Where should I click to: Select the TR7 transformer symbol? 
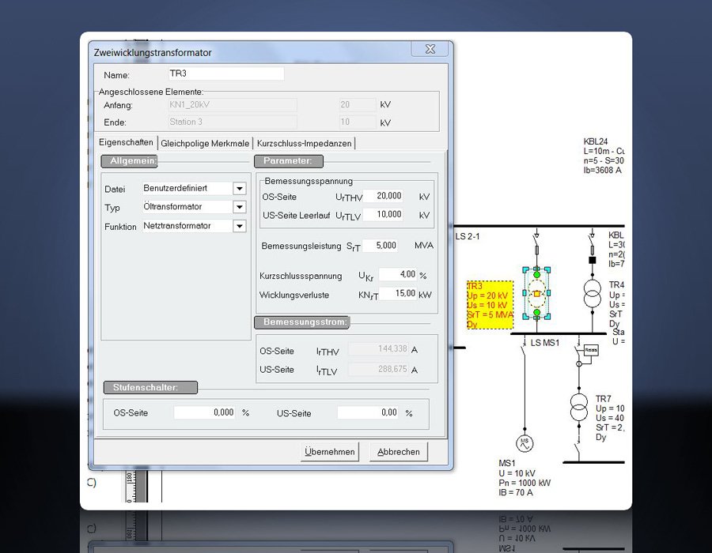(x=579, y=408)
